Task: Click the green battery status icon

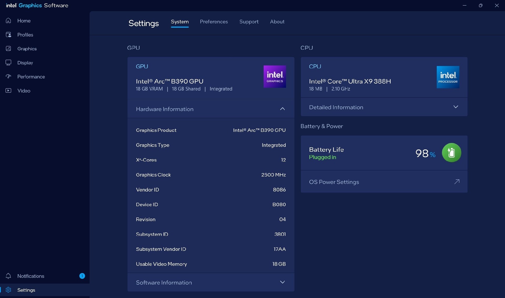Action: [451, 153]
